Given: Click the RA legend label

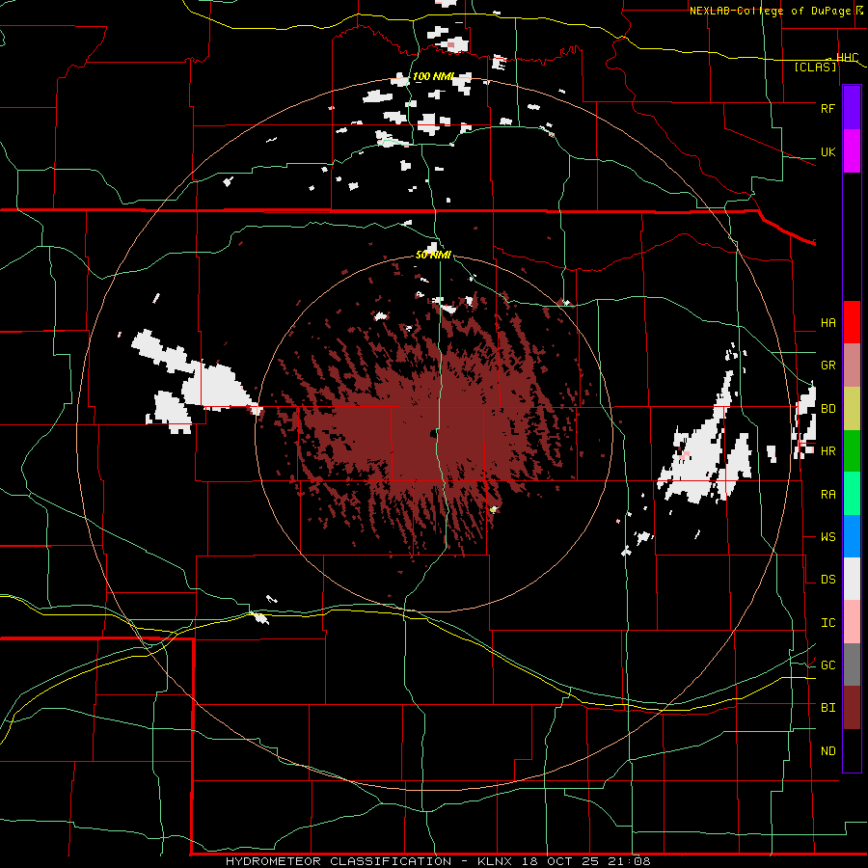Looking at the screenshot, I should (828, 495).
